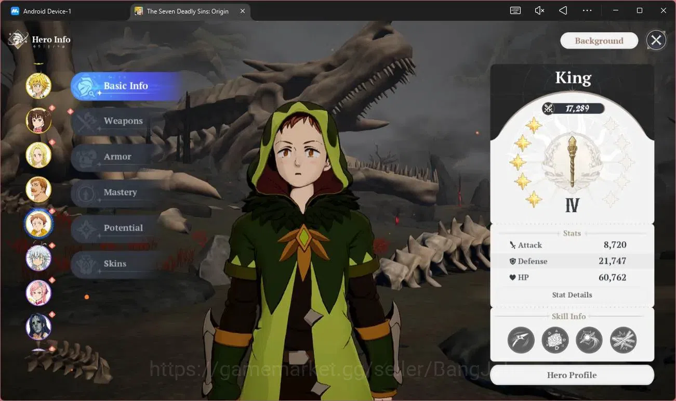Viewport: 676px width, 401px height.
Task: Open the Hero Profile
Action: [572, 375]
